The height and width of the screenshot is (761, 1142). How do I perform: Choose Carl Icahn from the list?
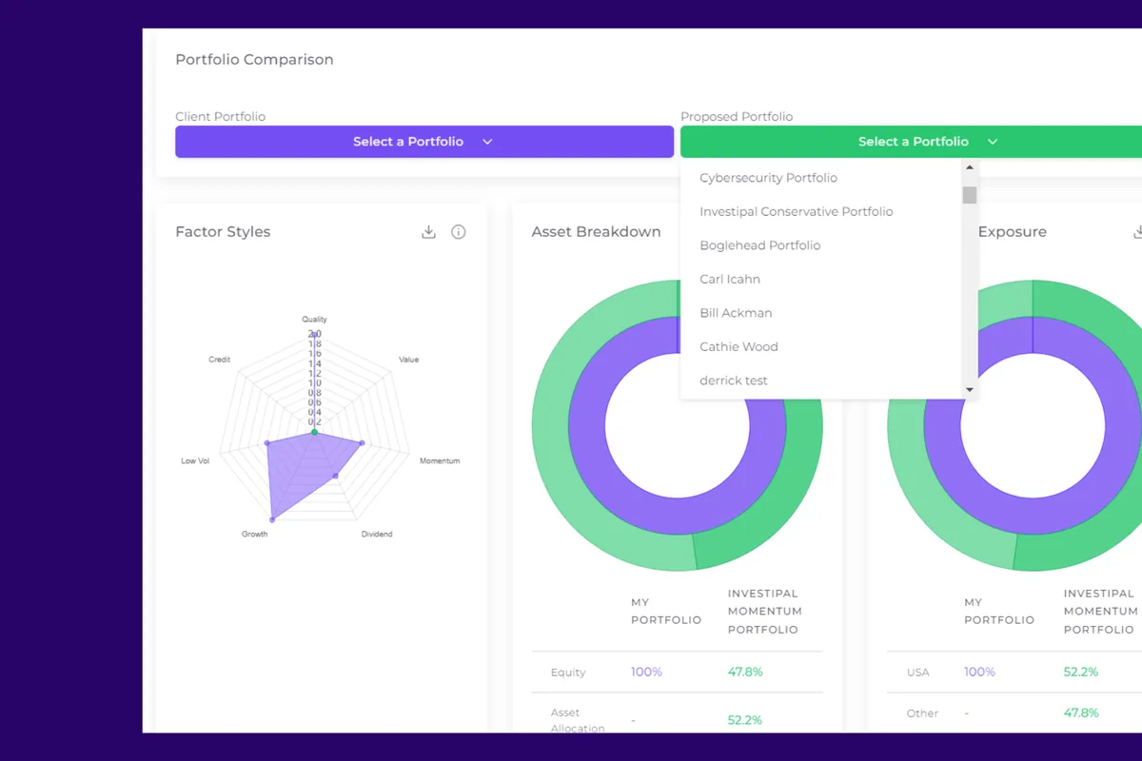click(x=730, y=279)
